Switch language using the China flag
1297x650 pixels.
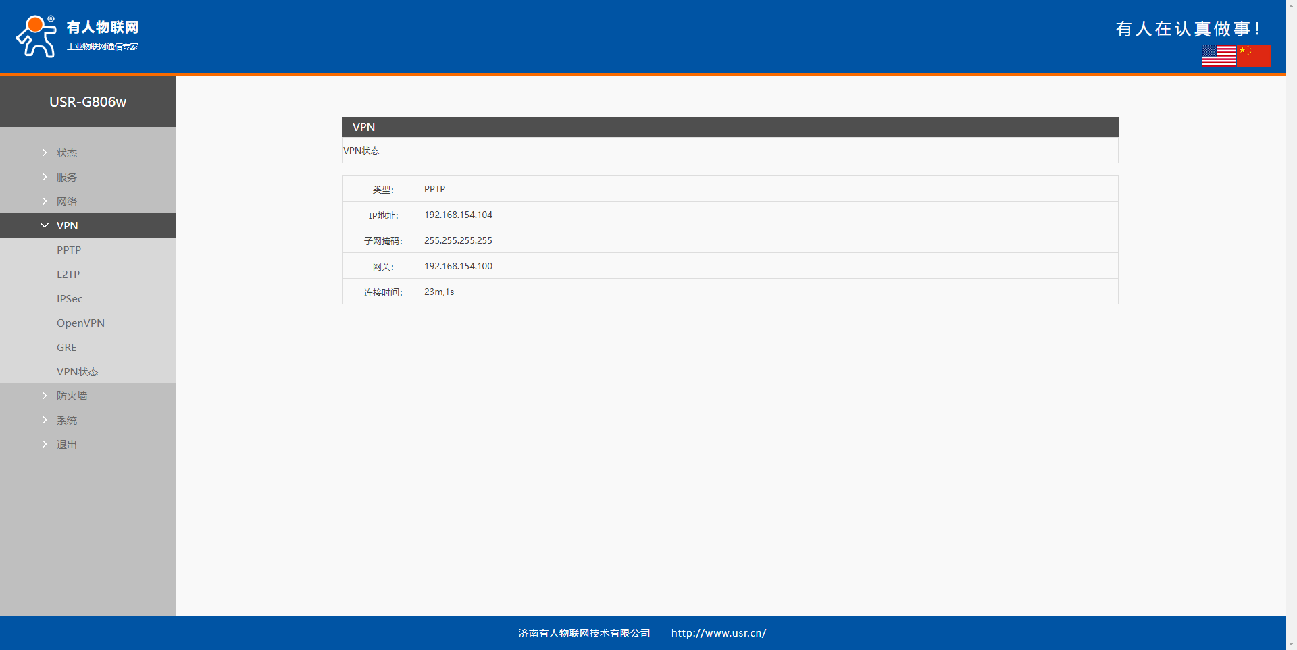tap(1254, 55)
